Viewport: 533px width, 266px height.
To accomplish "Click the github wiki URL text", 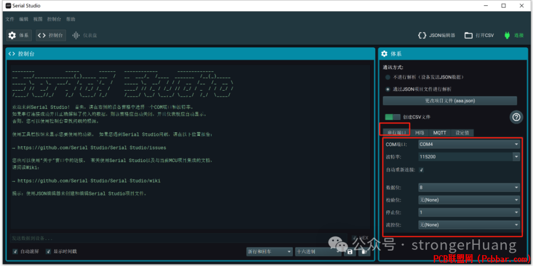I will pyautogui.click(x=89, y=181).
